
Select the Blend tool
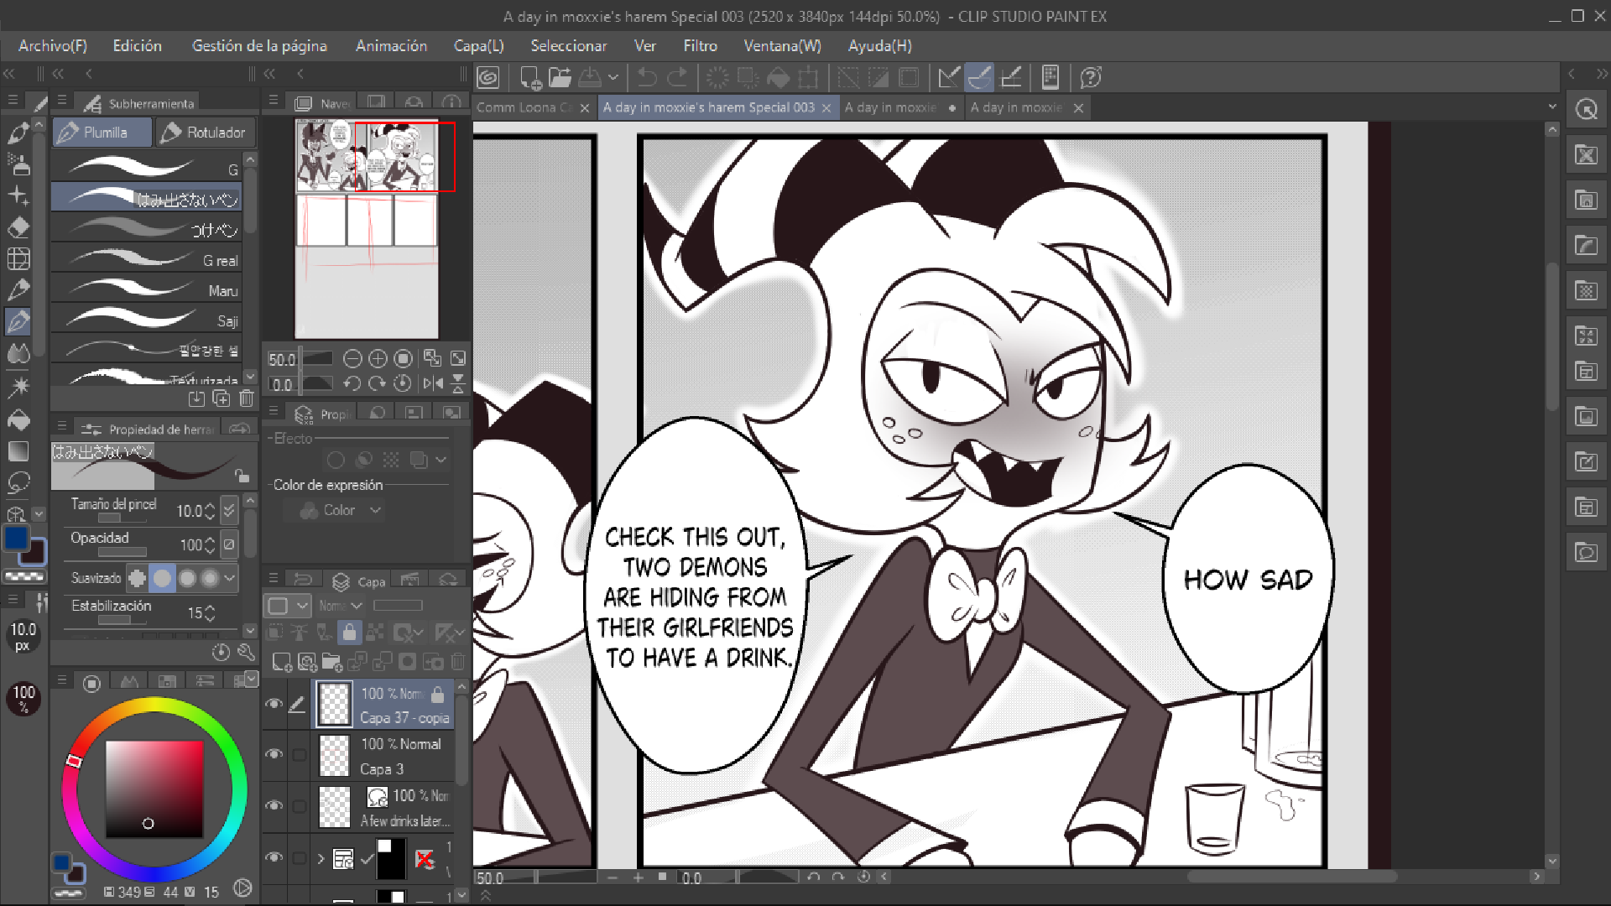(x=18, y=354)
